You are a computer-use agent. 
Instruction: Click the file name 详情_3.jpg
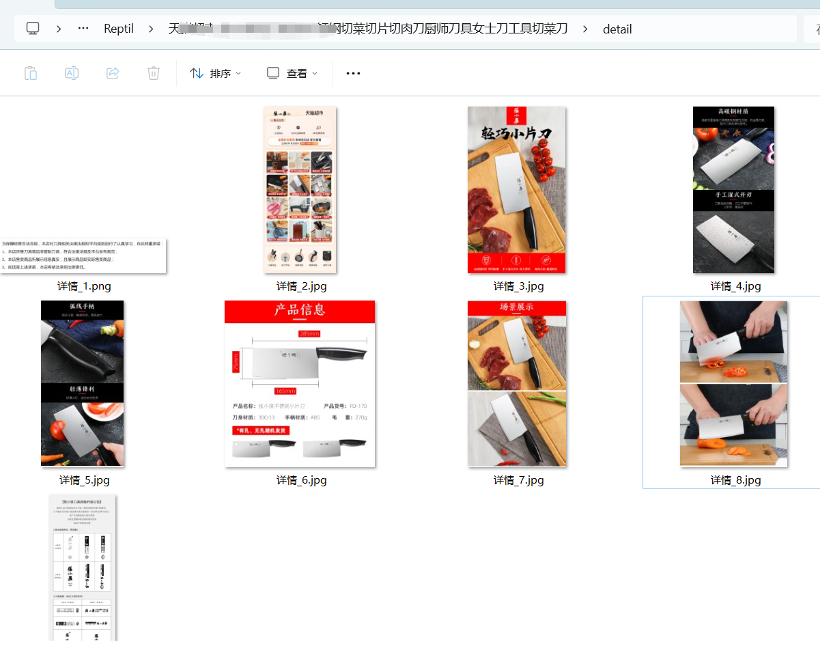point(518,286)
